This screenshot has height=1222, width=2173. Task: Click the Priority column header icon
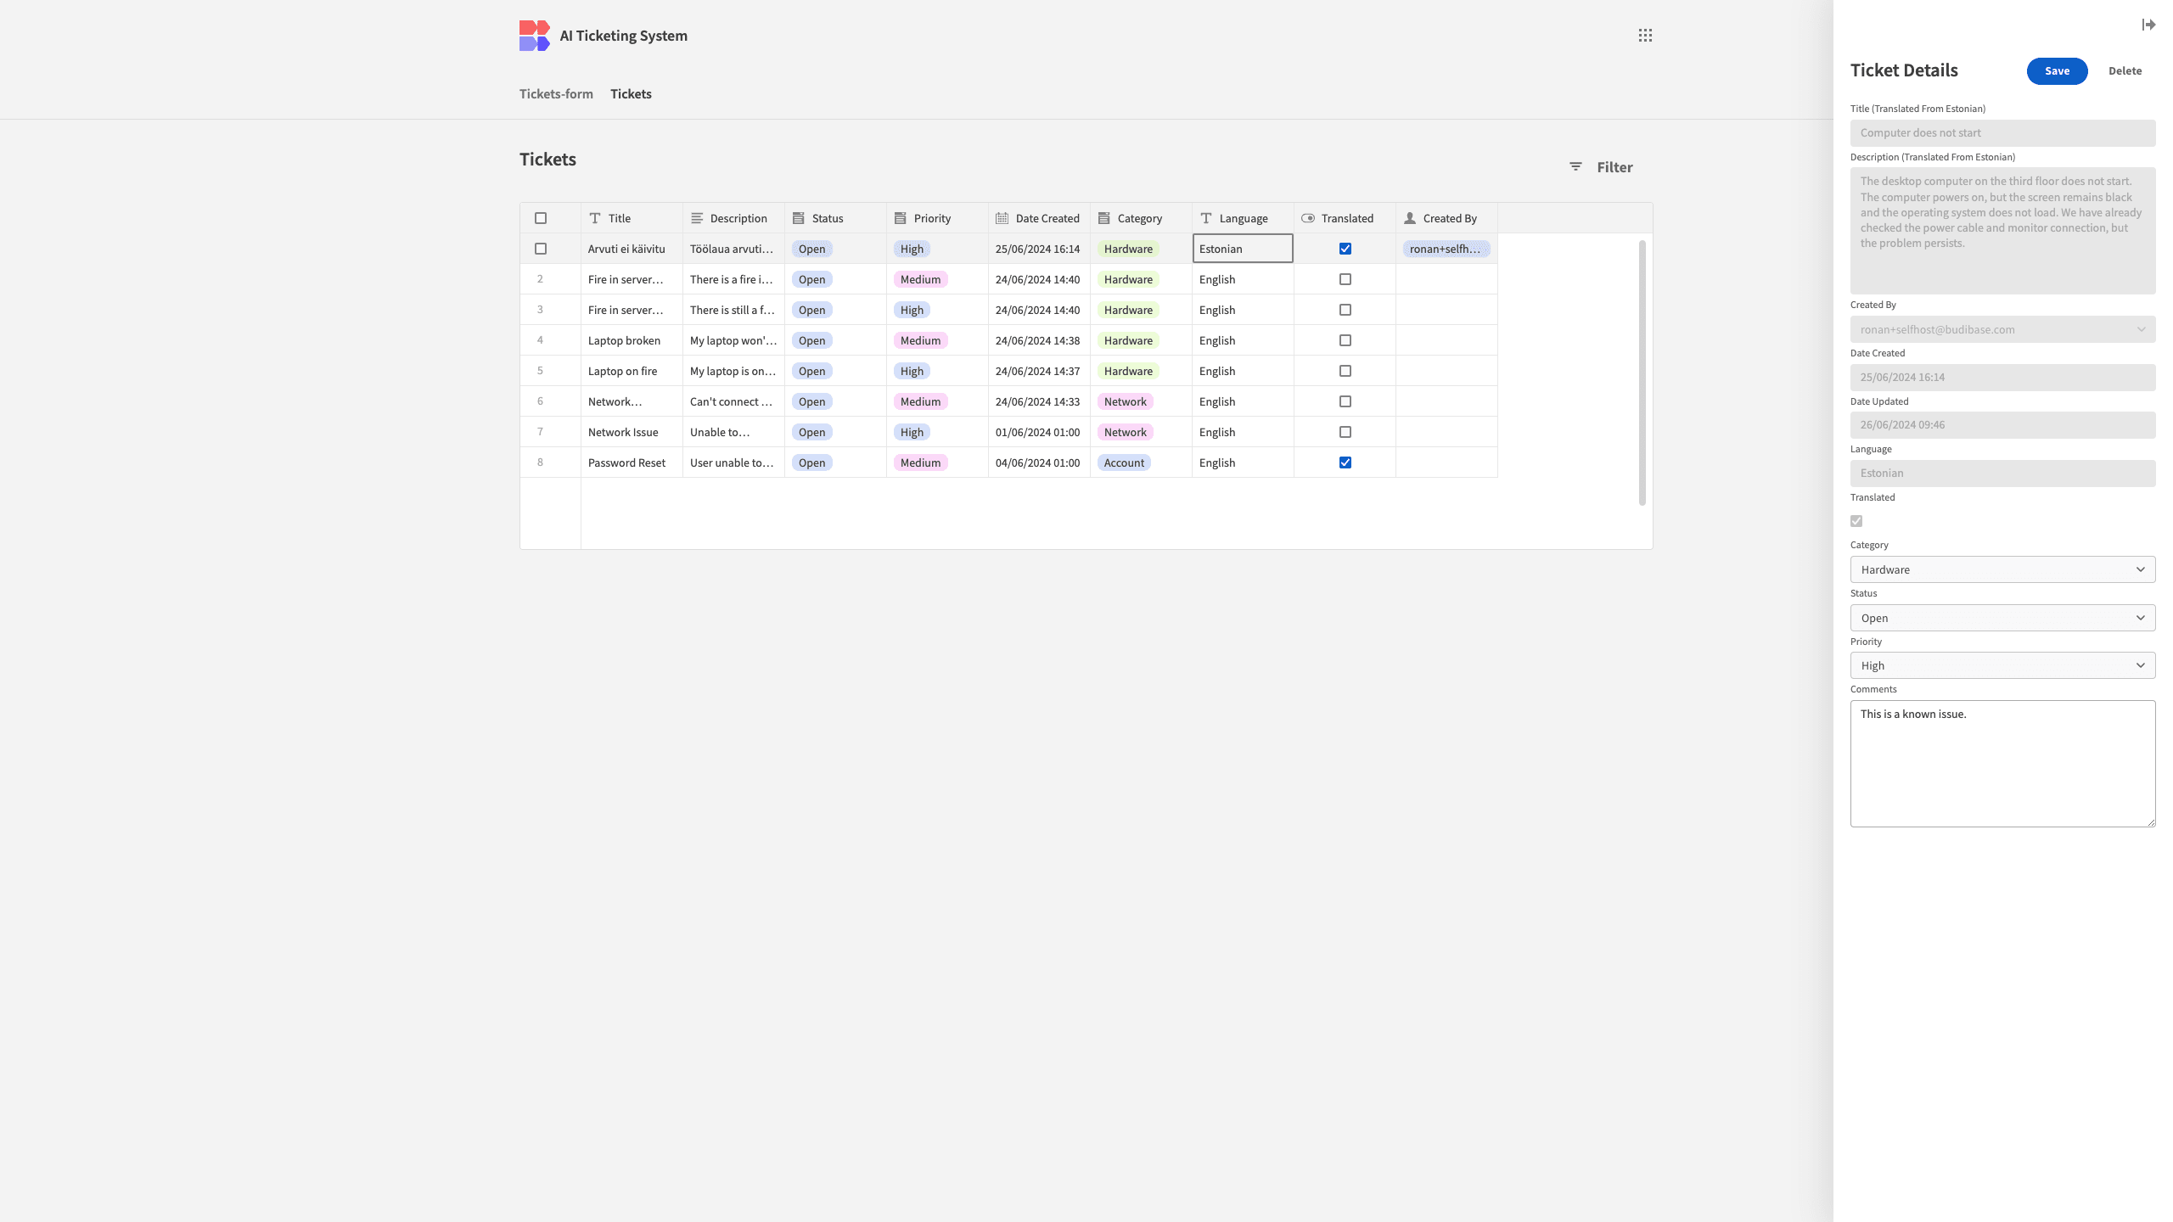coord(901,218)
